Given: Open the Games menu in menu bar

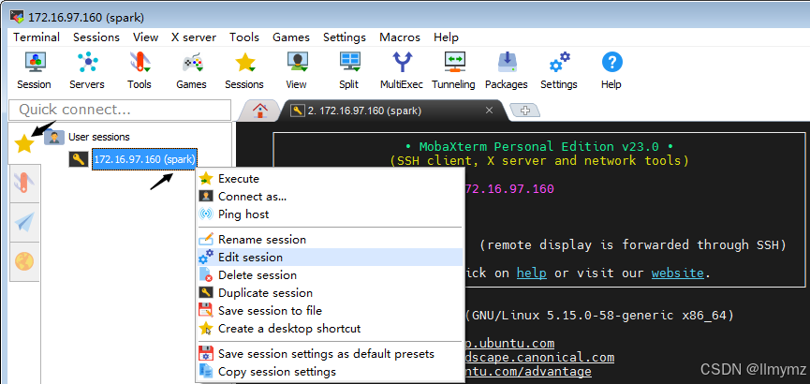Looking at the screenshot, I should click(291, 37).
